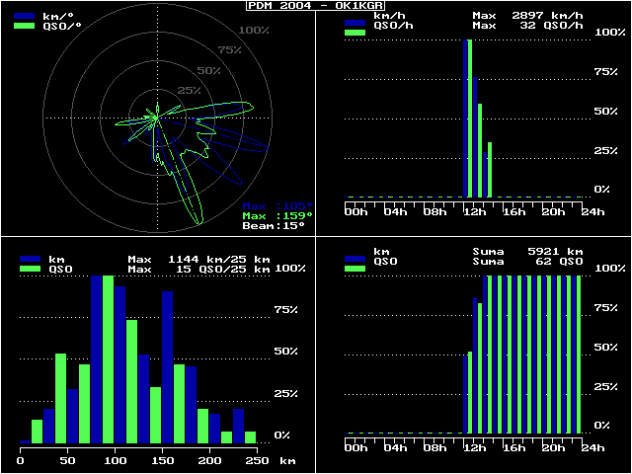This screenshot has width=632, height=474.
Task: Click the blue km/h legend swatch in the hourly chart
Action: [x=355, y=23]
